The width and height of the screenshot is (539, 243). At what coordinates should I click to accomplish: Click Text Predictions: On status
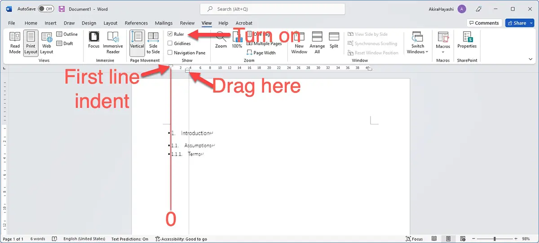click(130, 239)
